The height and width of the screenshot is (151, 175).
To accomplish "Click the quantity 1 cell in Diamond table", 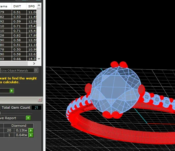I will tap(9, 135).
